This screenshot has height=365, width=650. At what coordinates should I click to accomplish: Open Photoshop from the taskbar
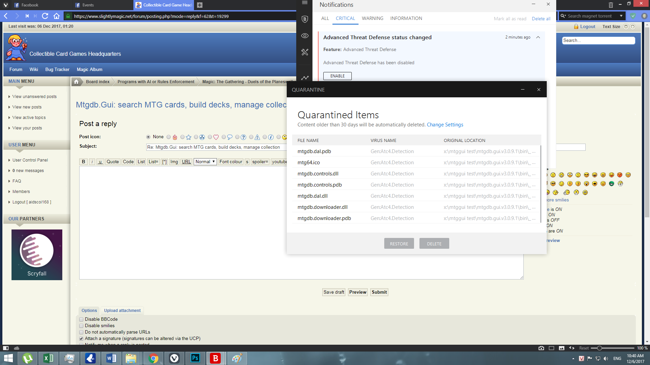(195, 358)
